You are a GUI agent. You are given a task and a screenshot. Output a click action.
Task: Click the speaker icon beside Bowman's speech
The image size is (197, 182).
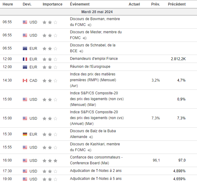(x=90, y=25)
